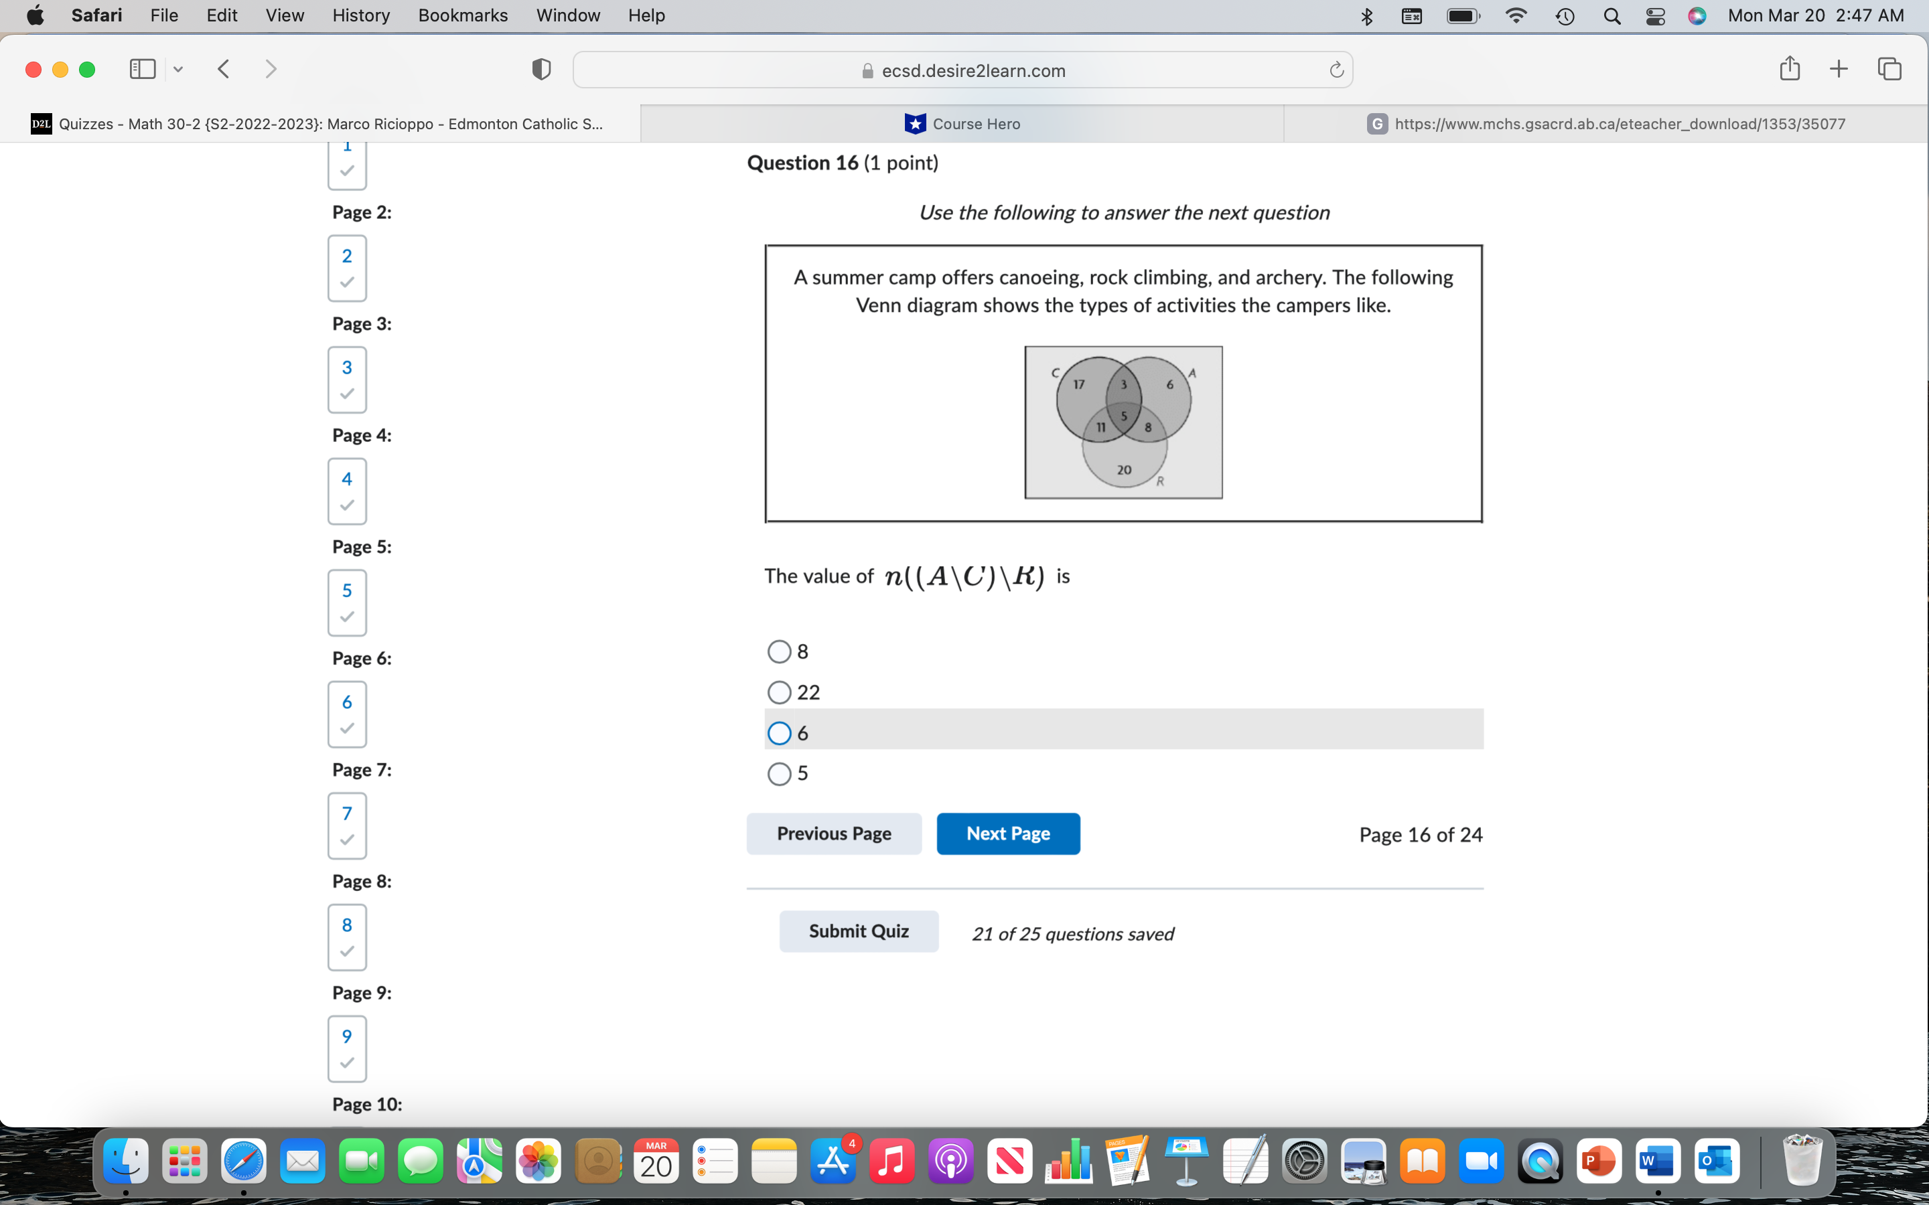
Task: Choose answer 8 for Question 16
Action: [778, 651]
